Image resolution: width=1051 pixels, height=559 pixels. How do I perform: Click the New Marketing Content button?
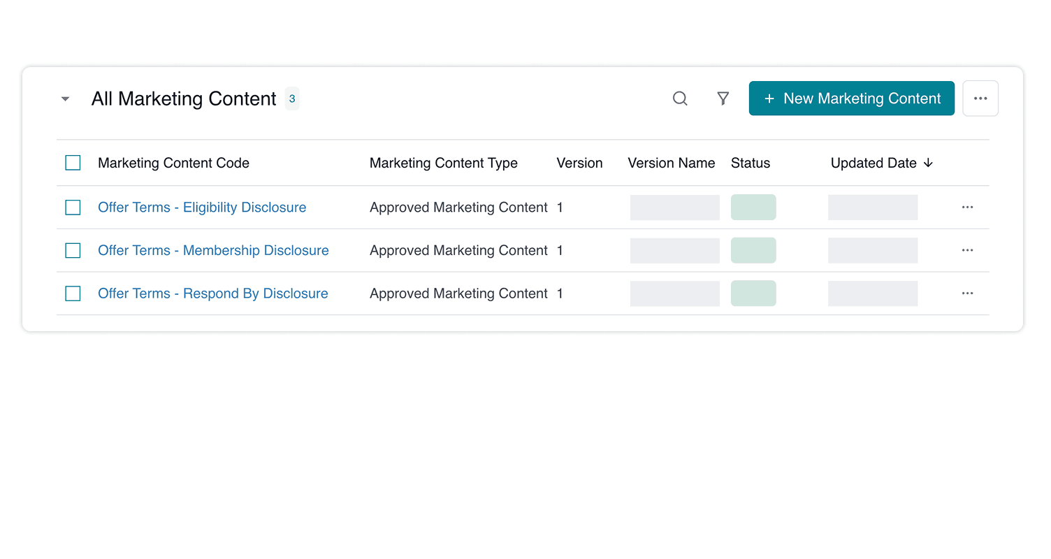point(851,99)
